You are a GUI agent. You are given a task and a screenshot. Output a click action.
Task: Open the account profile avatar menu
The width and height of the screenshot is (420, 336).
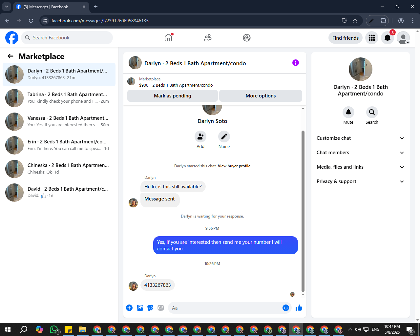click(403, 38)
